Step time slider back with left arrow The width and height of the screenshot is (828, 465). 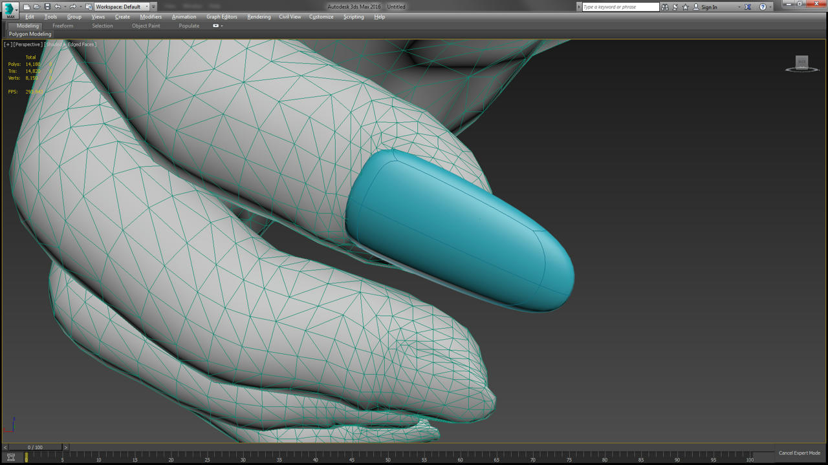(5, 447)
